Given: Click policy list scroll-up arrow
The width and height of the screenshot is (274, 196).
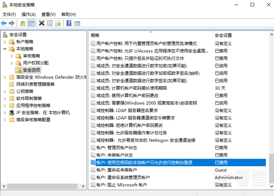Looking at the screenshot, I should (272, 35).
